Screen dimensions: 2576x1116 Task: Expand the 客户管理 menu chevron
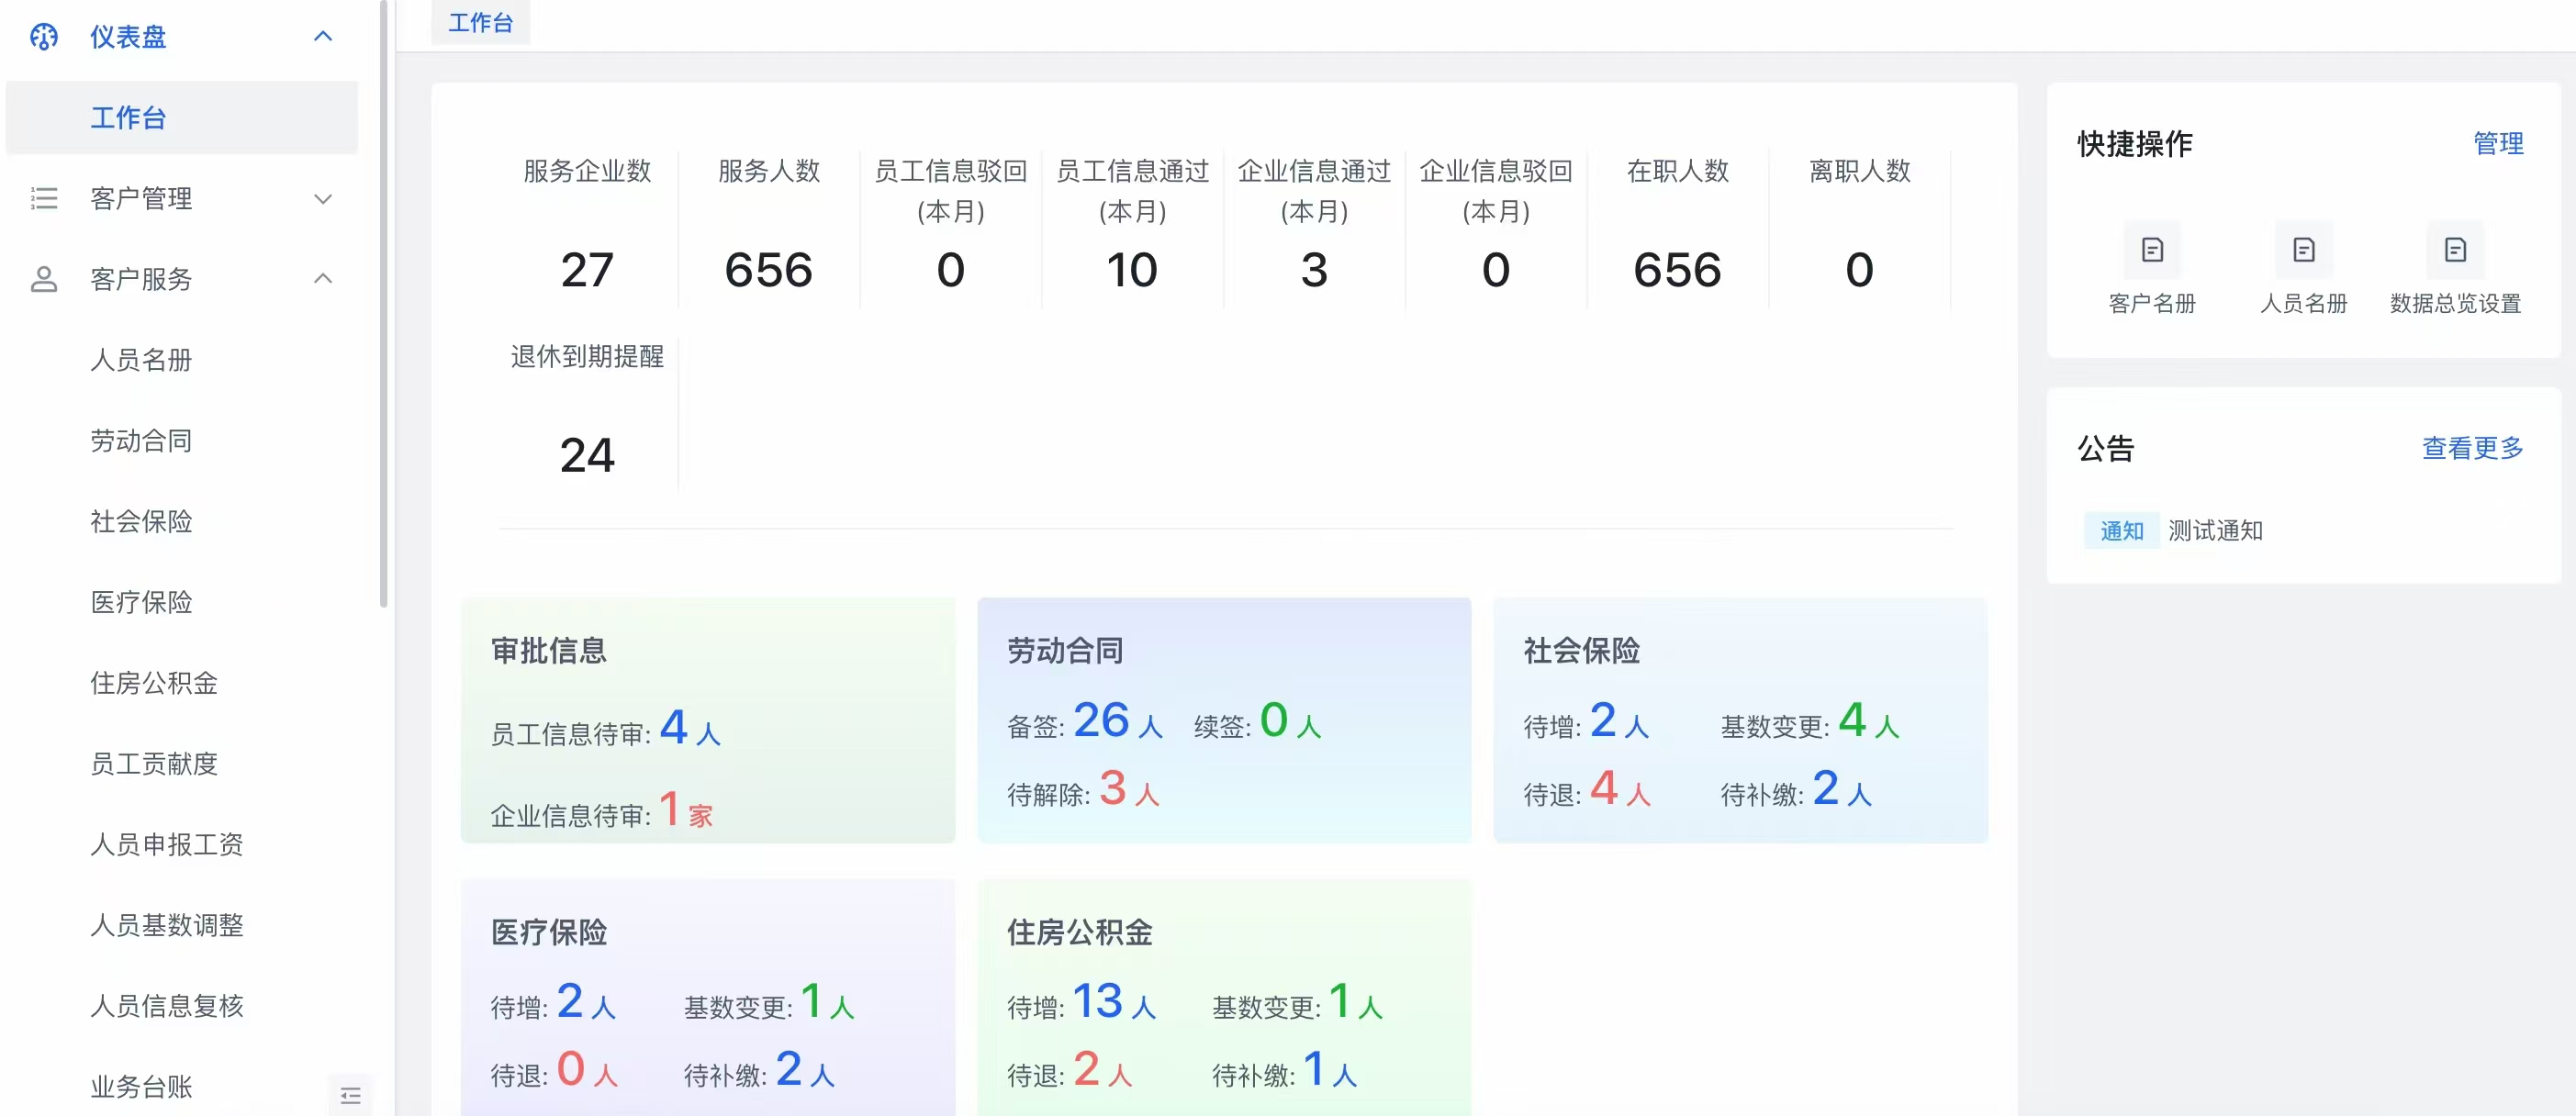322,199
